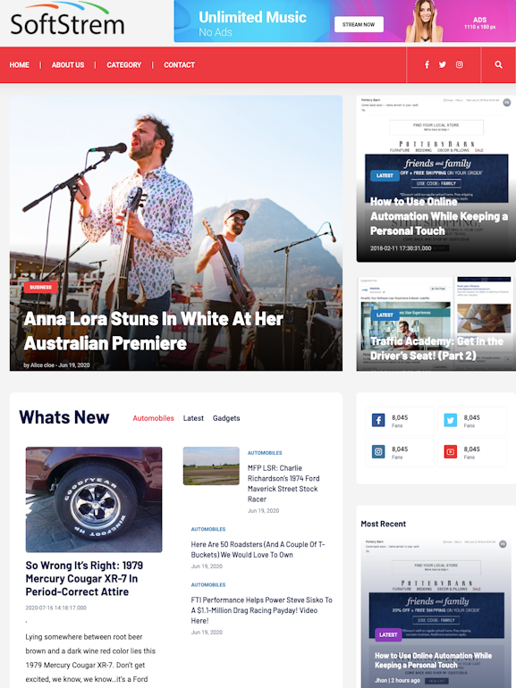The width and height of the screenshot is (516, 688).
Task: Click the Facebook fans counter icon
Action: click(x=378, y=420)
